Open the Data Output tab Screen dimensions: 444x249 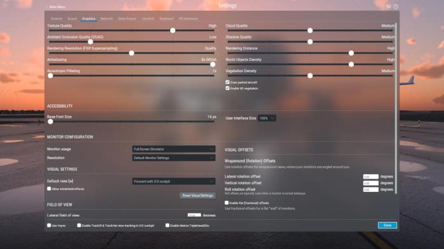[x=127, y=18]
